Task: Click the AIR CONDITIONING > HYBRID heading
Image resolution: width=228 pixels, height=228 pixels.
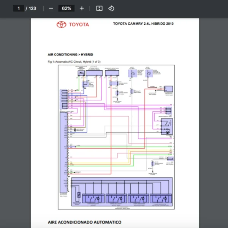Action: (70, 54)
